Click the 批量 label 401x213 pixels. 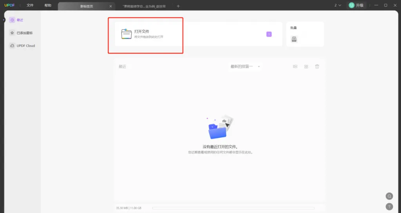pos(293,28)
